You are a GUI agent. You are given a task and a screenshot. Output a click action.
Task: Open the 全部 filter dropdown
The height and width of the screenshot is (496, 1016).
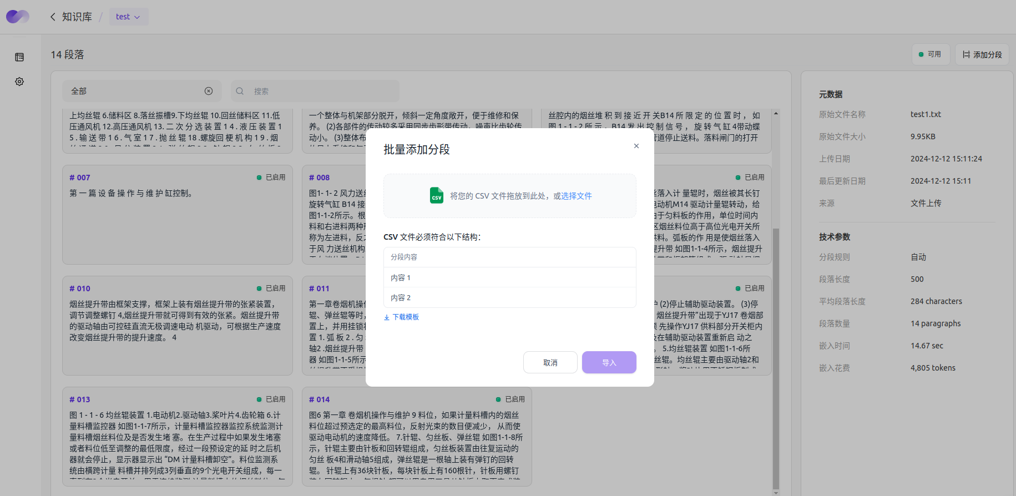[x=141, y=91]
